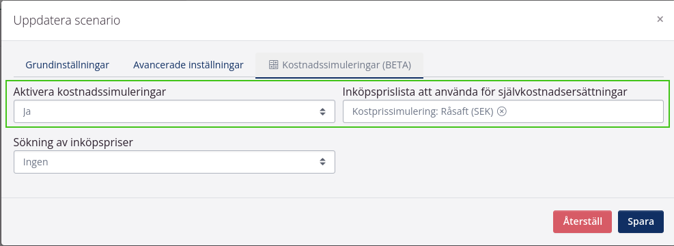Click the Kostprissimulering: Råsaft (SEK) tag text

click(423, 111)
